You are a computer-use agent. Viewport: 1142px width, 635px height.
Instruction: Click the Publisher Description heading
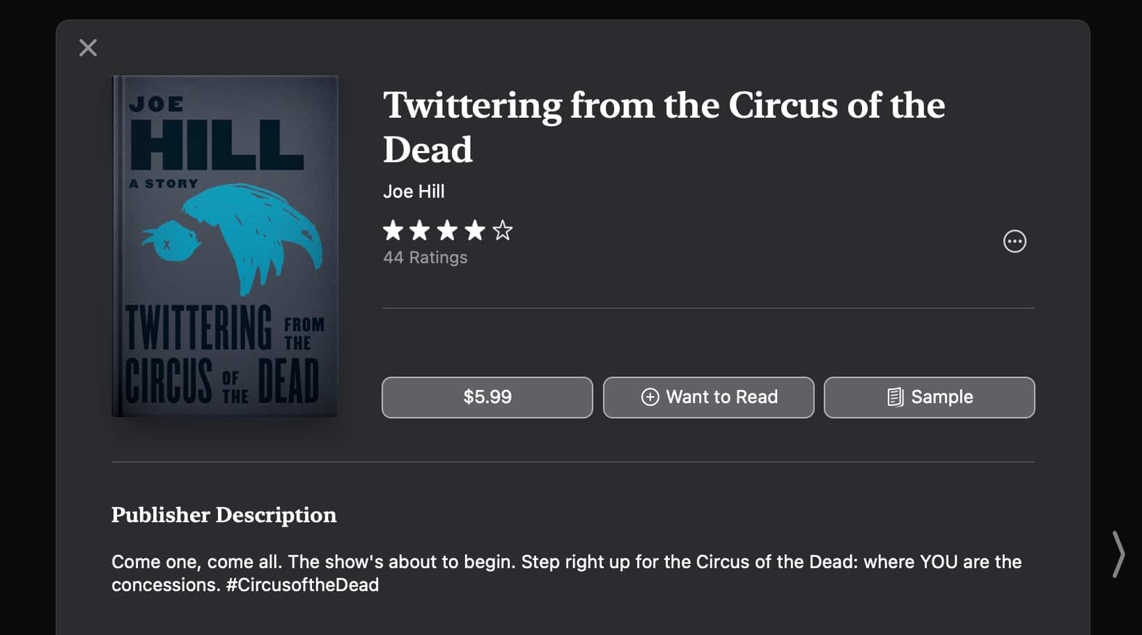point(224,515)
